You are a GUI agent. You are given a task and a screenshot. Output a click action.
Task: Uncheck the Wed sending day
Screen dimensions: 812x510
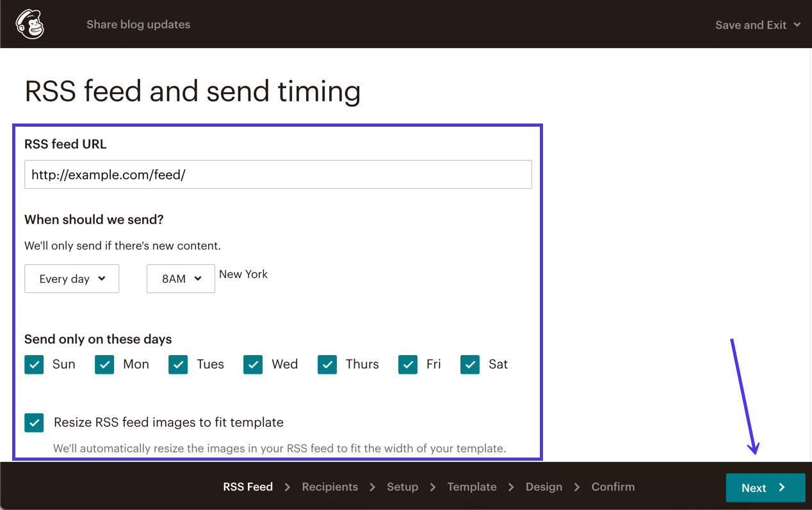pyautogui.click(x=252, y=364)
